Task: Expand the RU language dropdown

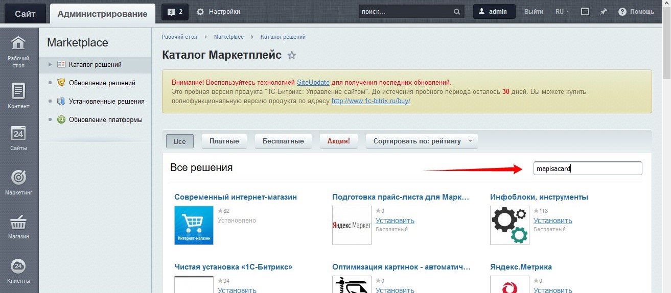Action: tap(562, 12)
